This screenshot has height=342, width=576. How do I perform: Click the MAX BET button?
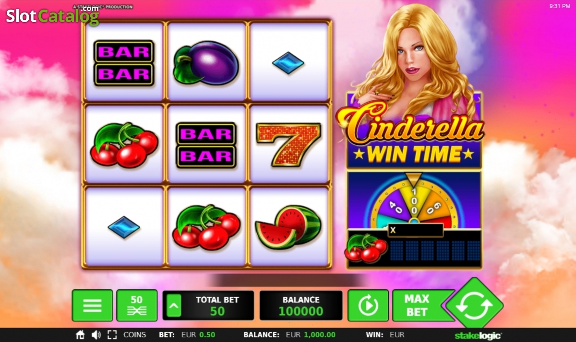tap(417, 306)
